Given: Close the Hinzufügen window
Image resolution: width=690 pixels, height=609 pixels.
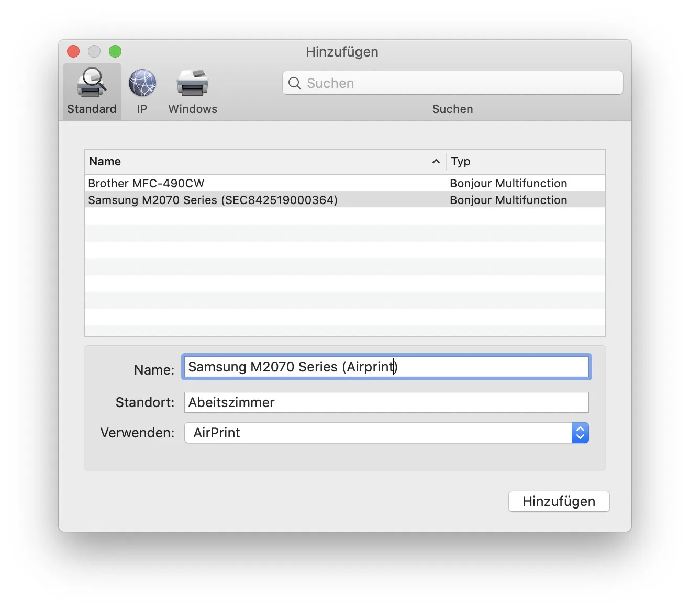Looking at the screenshot, I should (73, 51).
